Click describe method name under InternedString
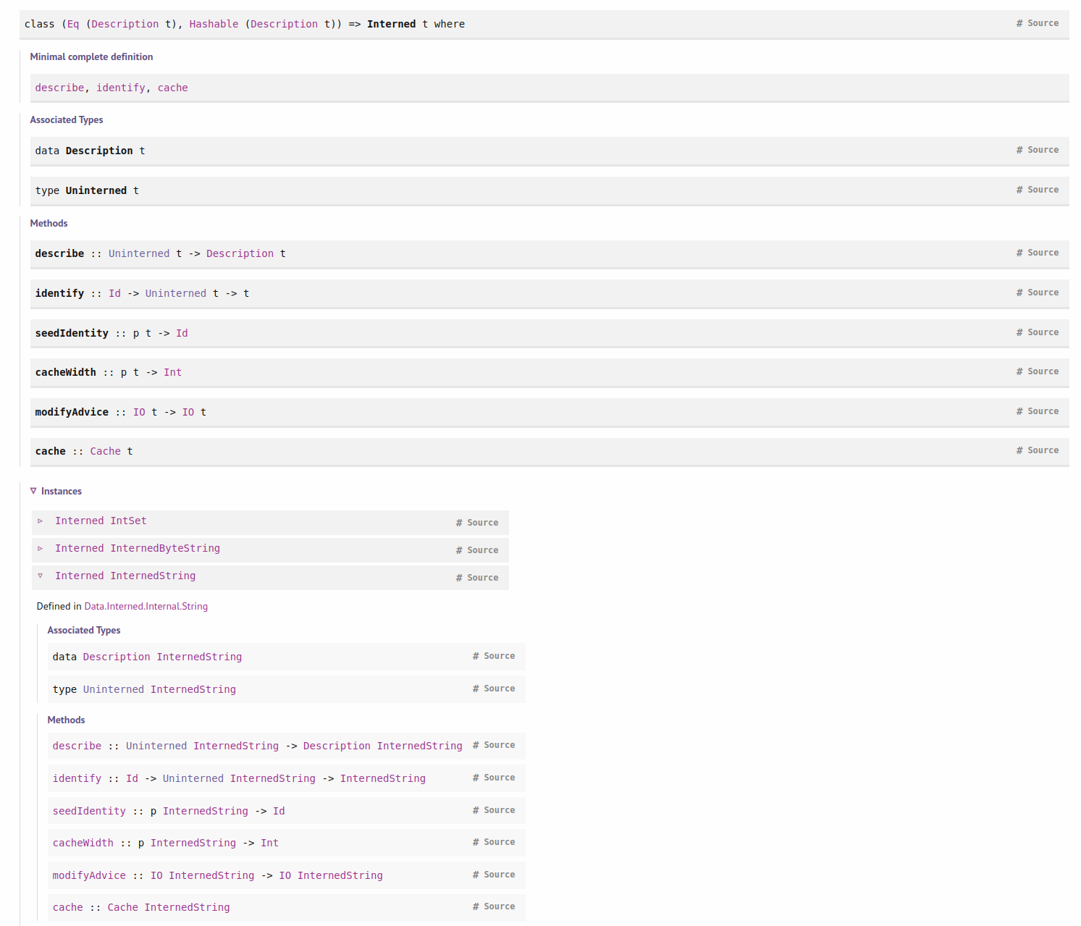 coord(77,746)
